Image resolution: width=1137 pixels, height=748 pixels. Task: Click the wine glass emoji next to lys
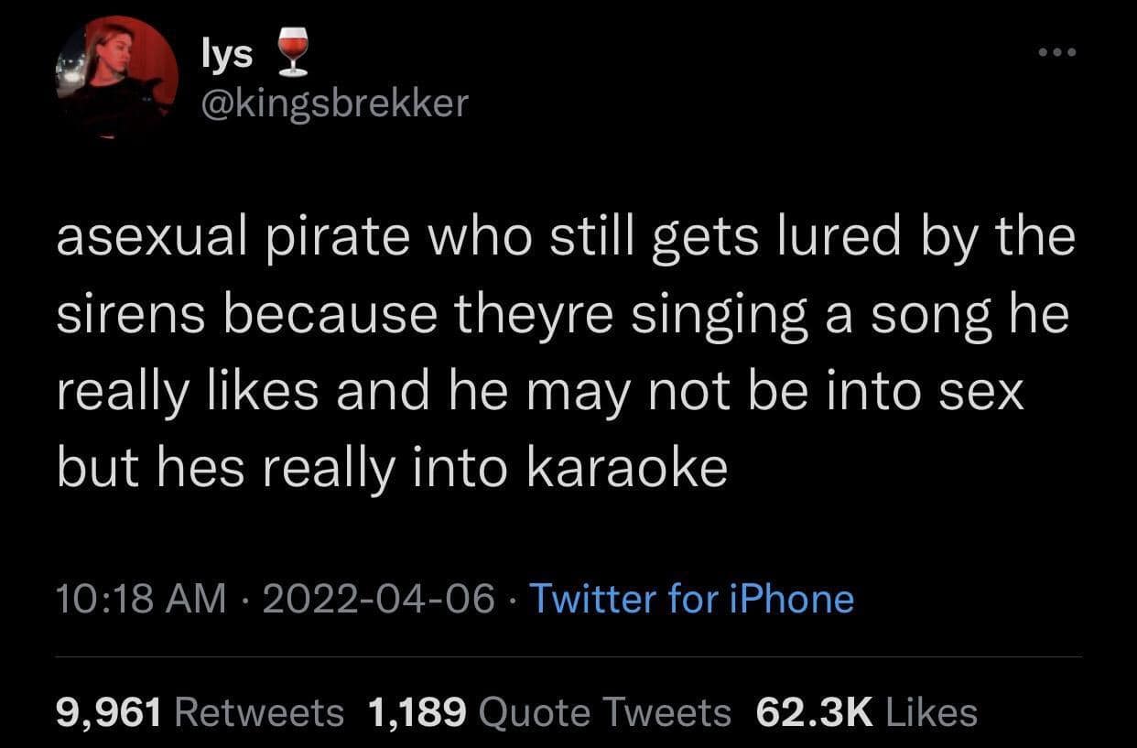[x=292, y=52]
